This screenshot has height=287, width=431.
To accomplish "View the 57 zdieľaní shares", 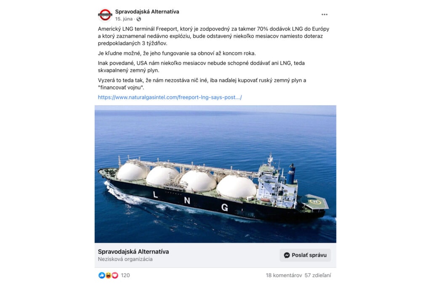I will [x=318, y=275].
